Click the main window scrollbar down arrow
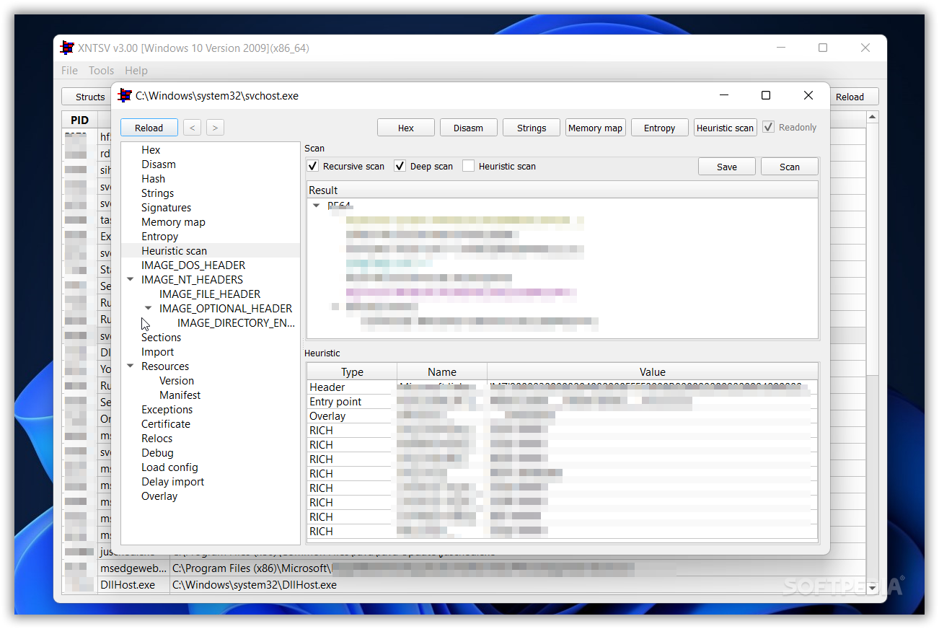This screenshot has height=629, width=939. (873, 588)
